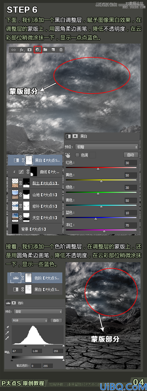Click the shadow input field showing 67
147x391 pixels.
coord(17,351)
